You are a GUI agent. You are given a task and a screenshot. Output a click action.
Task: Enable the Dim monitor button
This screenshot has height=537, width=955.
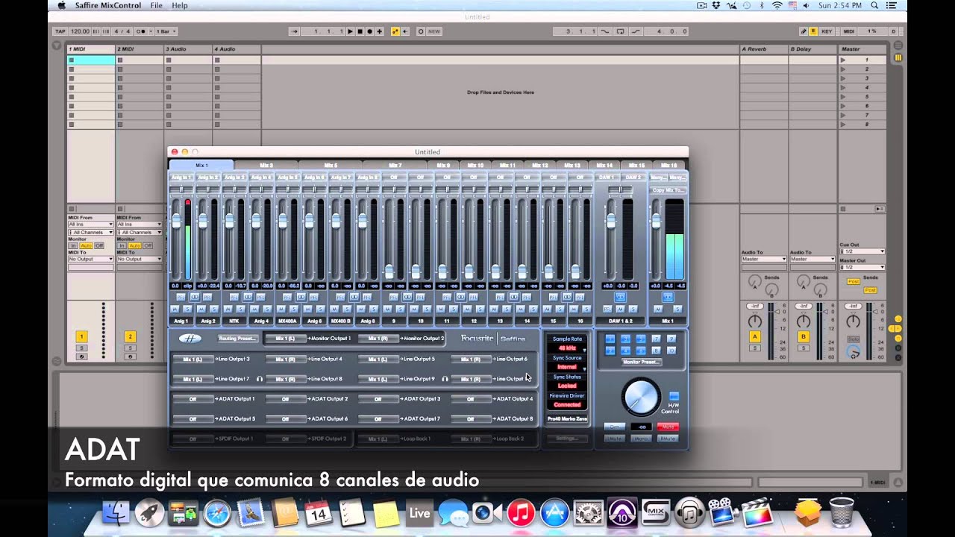coord(615,427)
